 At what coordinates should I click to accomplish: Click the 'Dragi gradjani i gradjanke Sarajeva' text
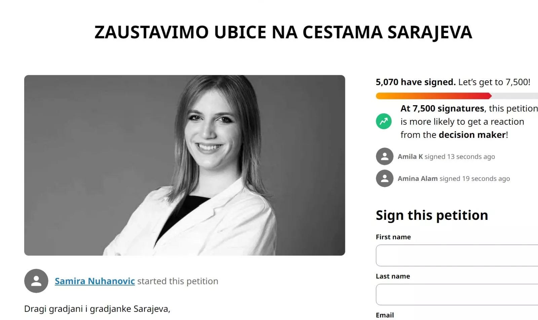coord(97,309)
